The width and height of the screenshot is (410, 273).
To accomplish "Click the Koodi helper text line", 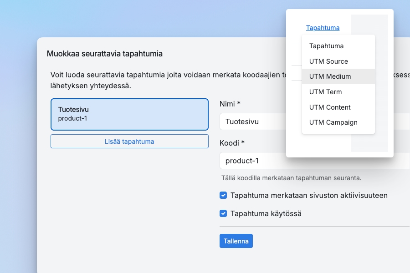I will 291,178.
